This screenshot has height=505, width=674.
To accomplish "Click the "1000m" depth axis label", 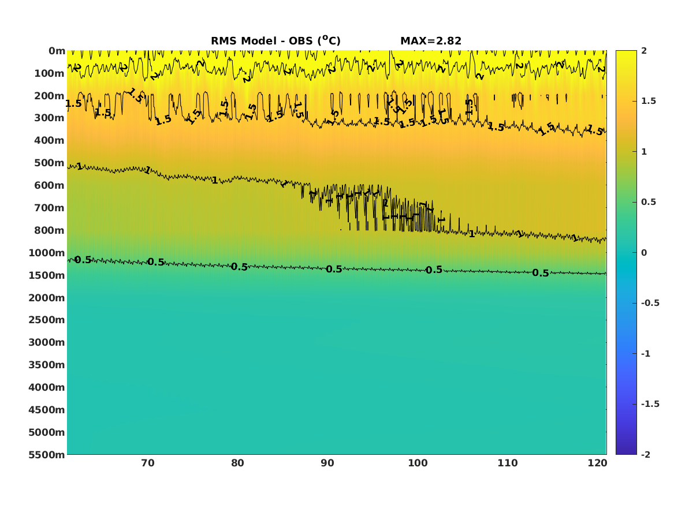I will click(47, 253).
